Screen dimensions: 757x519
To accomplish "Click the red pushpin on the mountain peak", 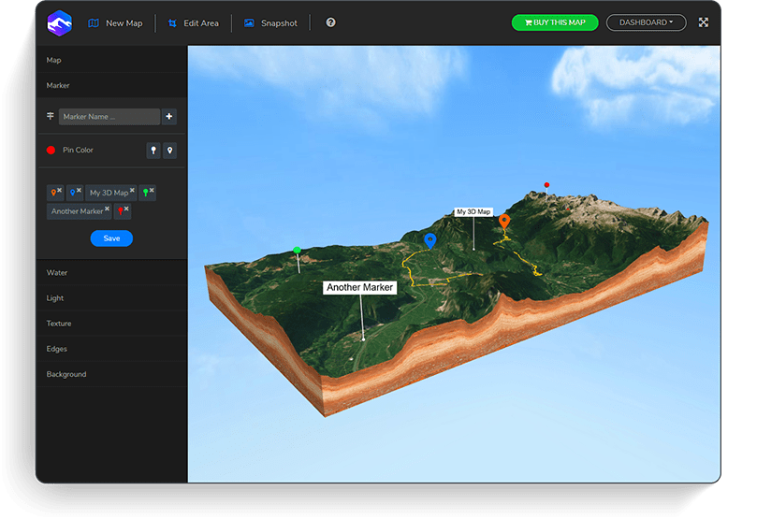I will coord(546,185).
